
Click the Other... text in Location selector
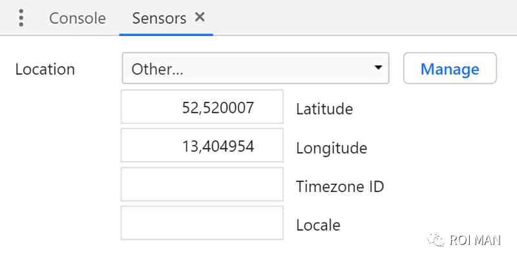click(x=157, y=69)
